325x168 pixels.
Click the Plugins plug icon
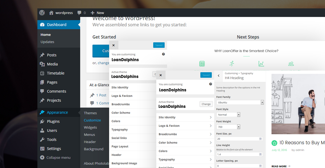42,121
